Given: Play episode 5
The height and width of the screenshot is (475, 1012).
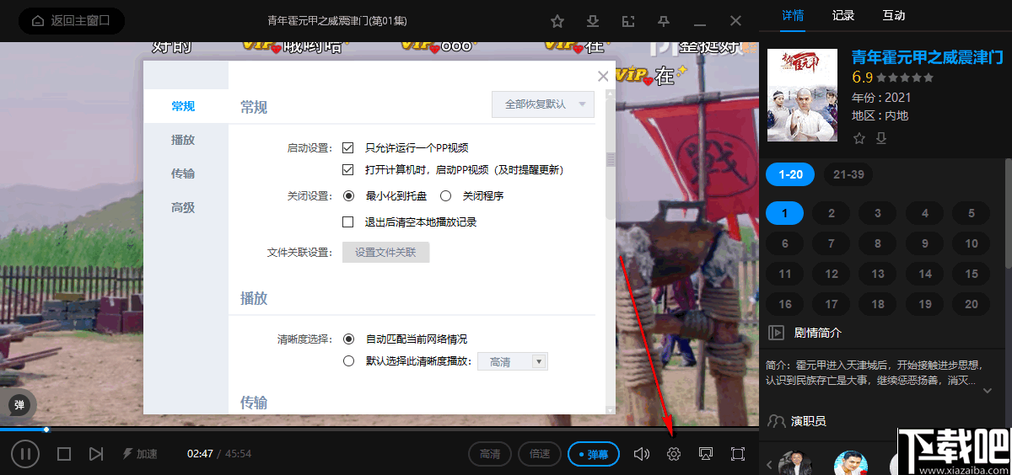Looking at the screenshot, I should pyautogui.click(x=972, y=213).
